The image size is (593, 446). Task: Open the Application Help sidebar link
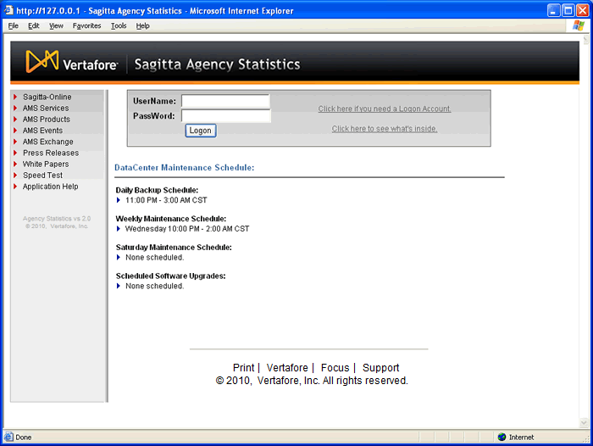(x=50, y=187)
